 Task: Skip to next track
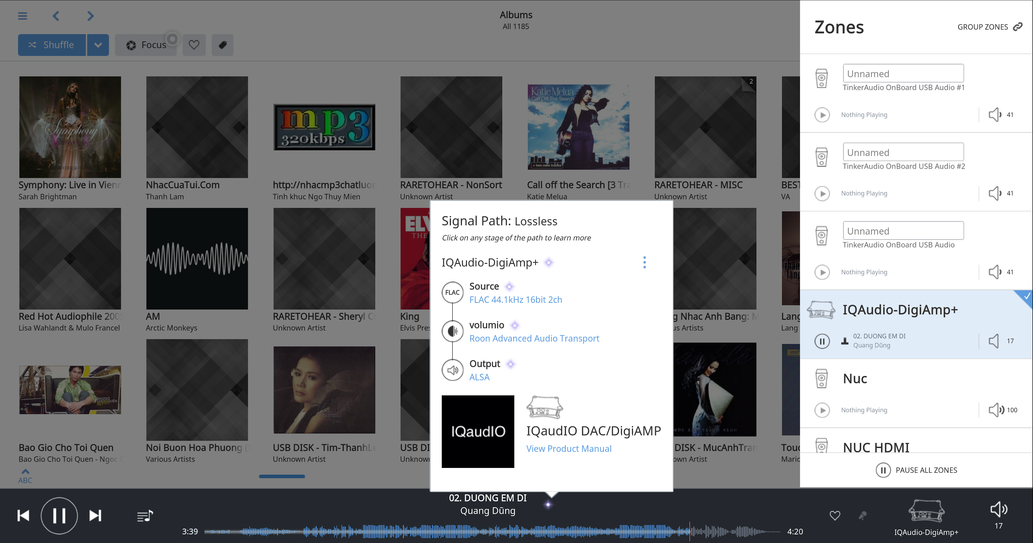pos(95,515)
